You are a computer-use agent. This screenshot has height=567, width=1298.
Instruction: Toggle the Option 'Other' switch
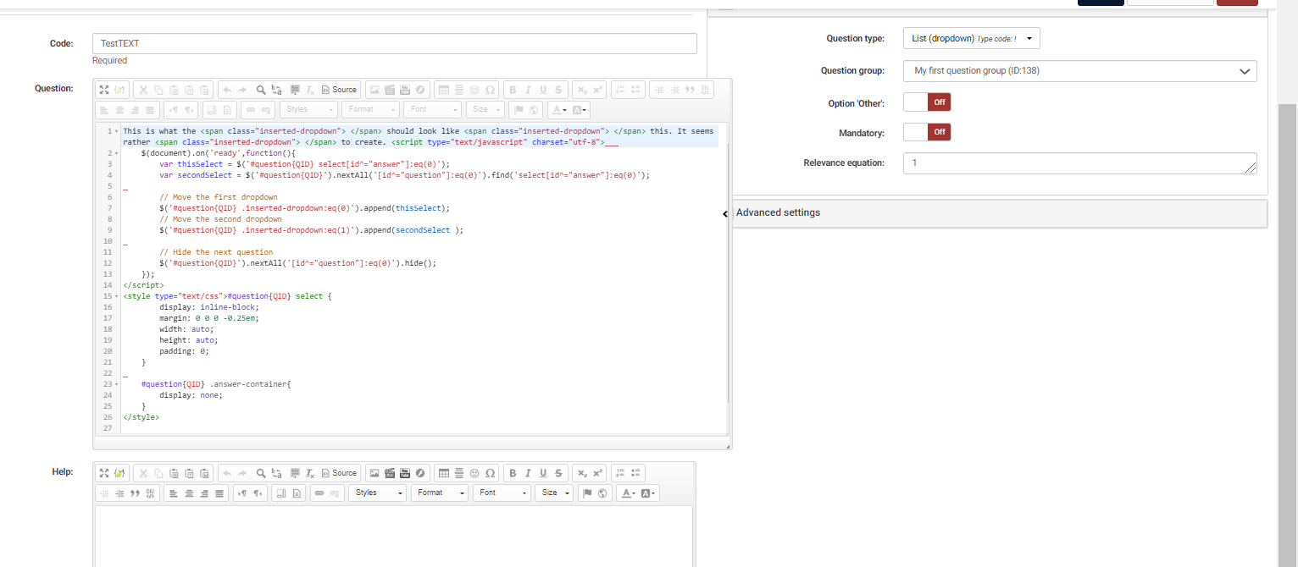(x=927, y=102)
